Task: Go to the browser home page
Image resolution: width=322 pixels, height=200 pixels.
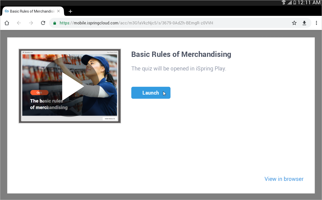Action: click(7, 23)
